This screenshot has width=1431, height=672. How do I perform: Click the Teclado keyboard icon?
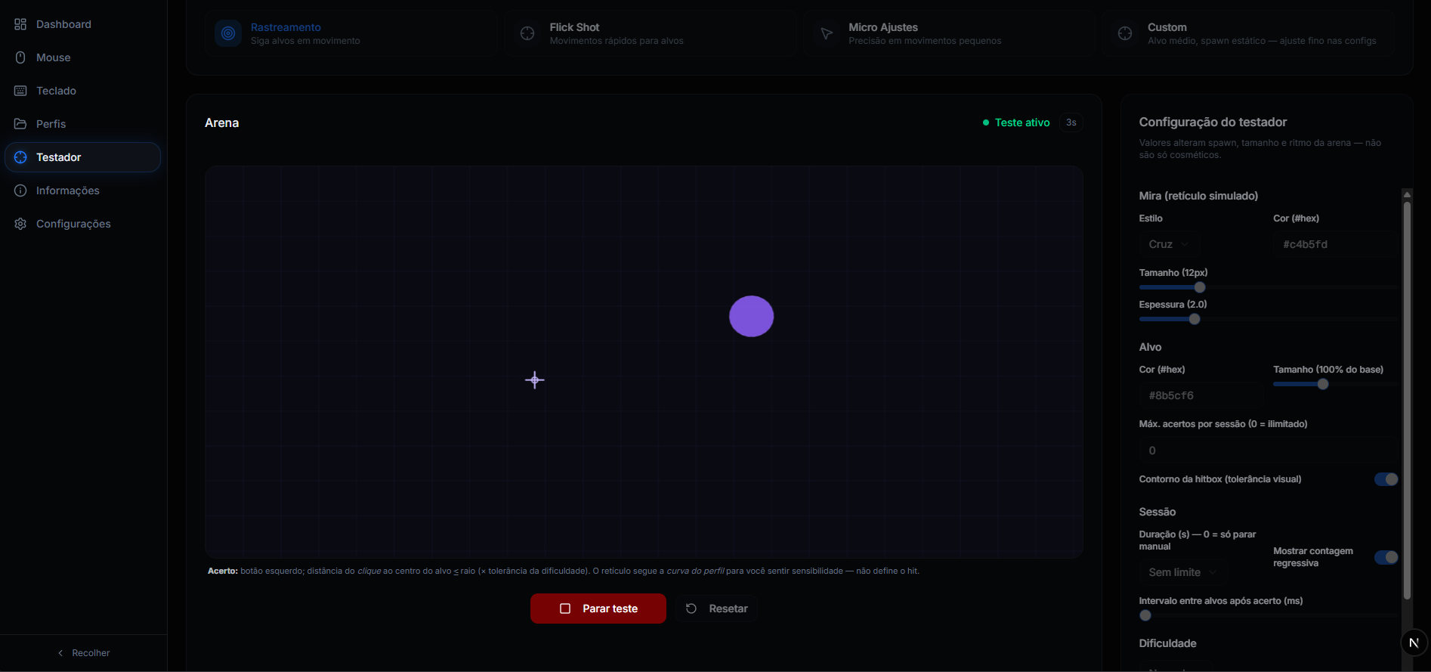(20, 91)
